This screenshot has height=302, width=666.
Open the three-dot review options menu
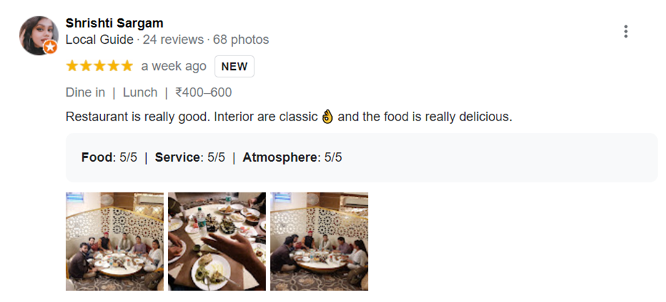tap(626, 32)
